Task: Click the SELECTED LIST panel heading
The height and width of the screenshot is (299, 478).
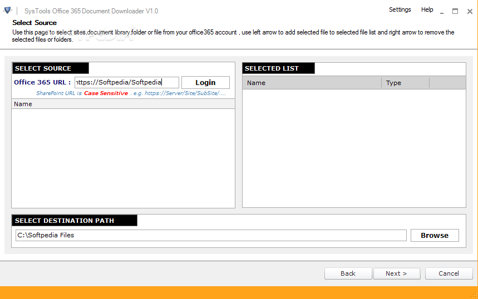Action: click(278, 68)
